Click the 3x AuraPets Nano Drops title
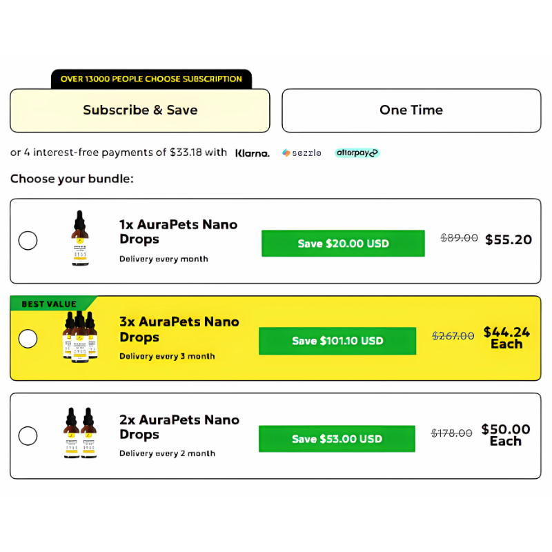 pyautogui.click(x=179, y=329)
